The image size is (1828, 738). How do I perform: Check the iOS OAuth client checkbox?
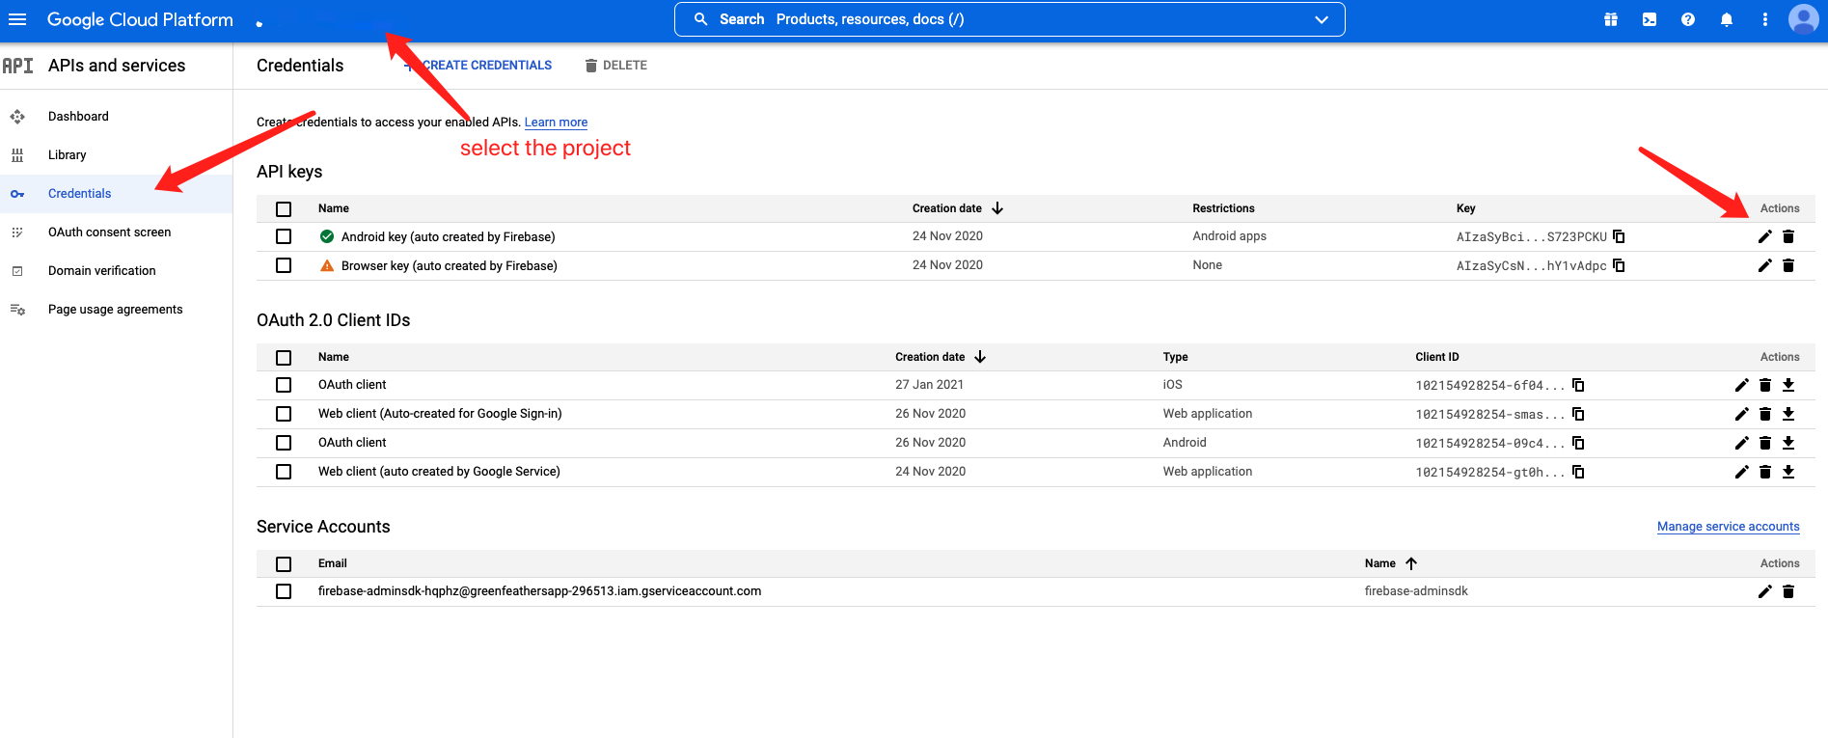tap(284, 385)
